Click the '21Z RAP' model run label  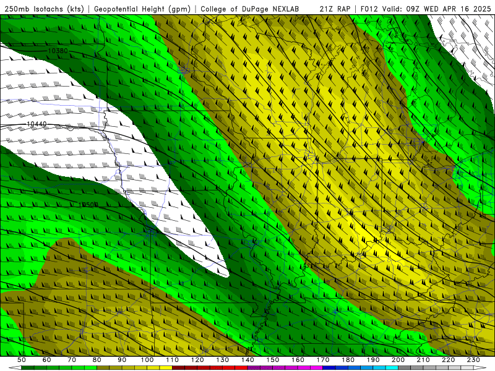pyautogui.click(x=335, y=9)
